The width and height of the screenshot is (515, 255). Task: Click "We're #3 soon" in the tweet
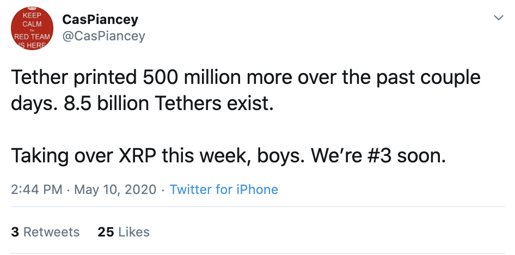tap(378, 156)
